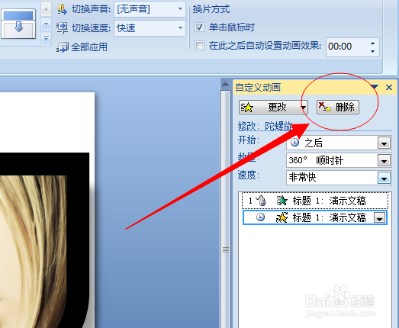
Task: Click the 全部应用 label text
Action: [89, 47]
